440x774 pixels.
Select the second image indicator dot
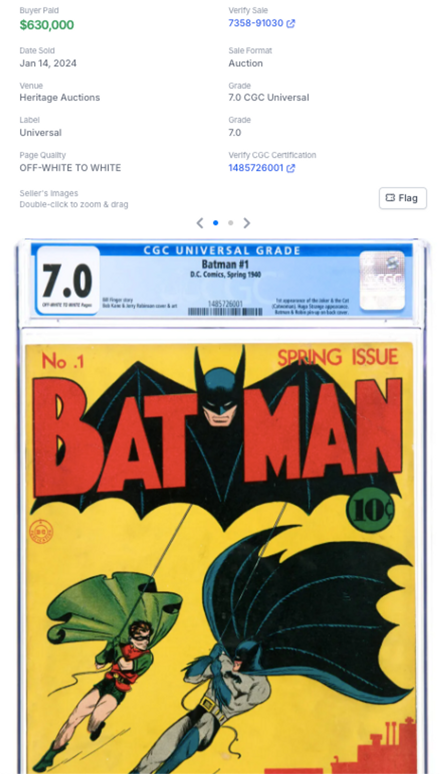pyautogui.click(x=231, y=223)
